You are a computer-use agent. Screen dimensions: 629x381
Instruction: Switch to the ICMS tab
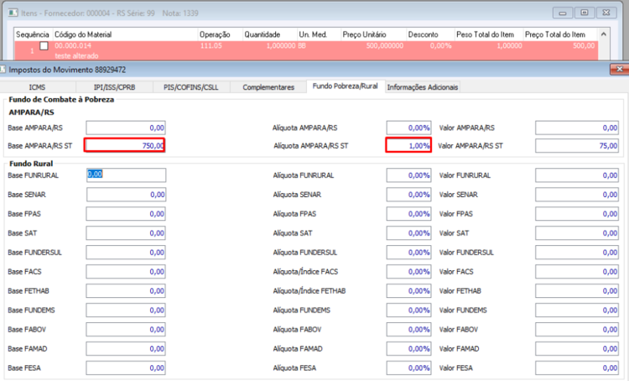click(37, 87)
